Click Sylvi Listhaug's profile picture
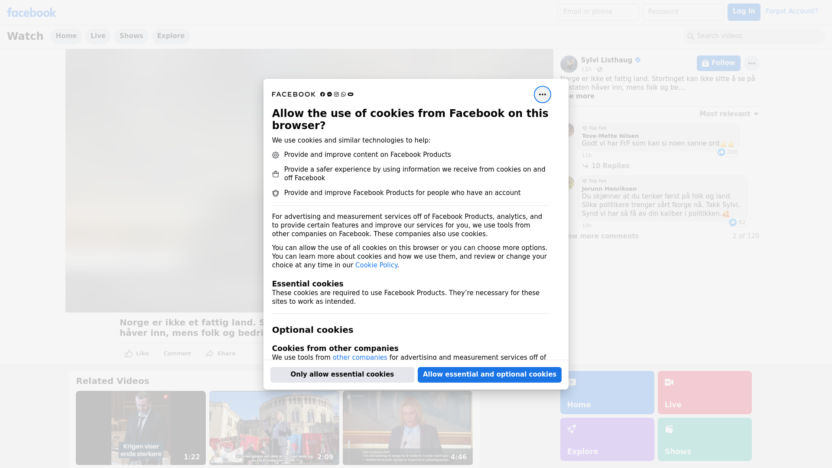 coord(569,64)
